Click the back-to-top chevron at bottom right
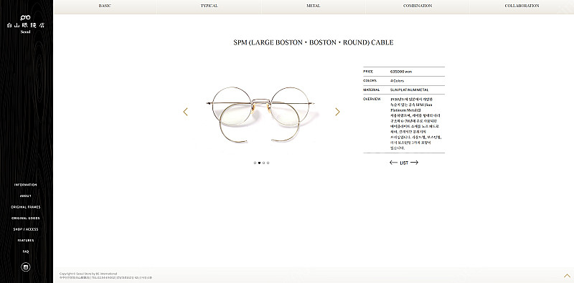The height and width of the screenshot is (283, 574). [567, 275]
